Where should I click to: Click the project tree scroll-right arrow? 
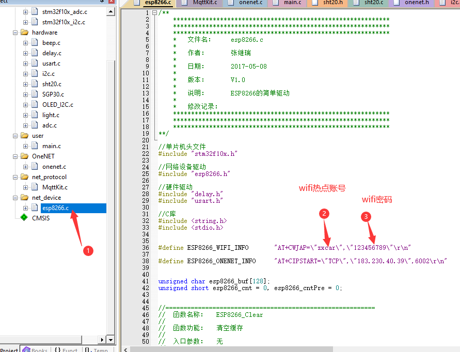102,340
